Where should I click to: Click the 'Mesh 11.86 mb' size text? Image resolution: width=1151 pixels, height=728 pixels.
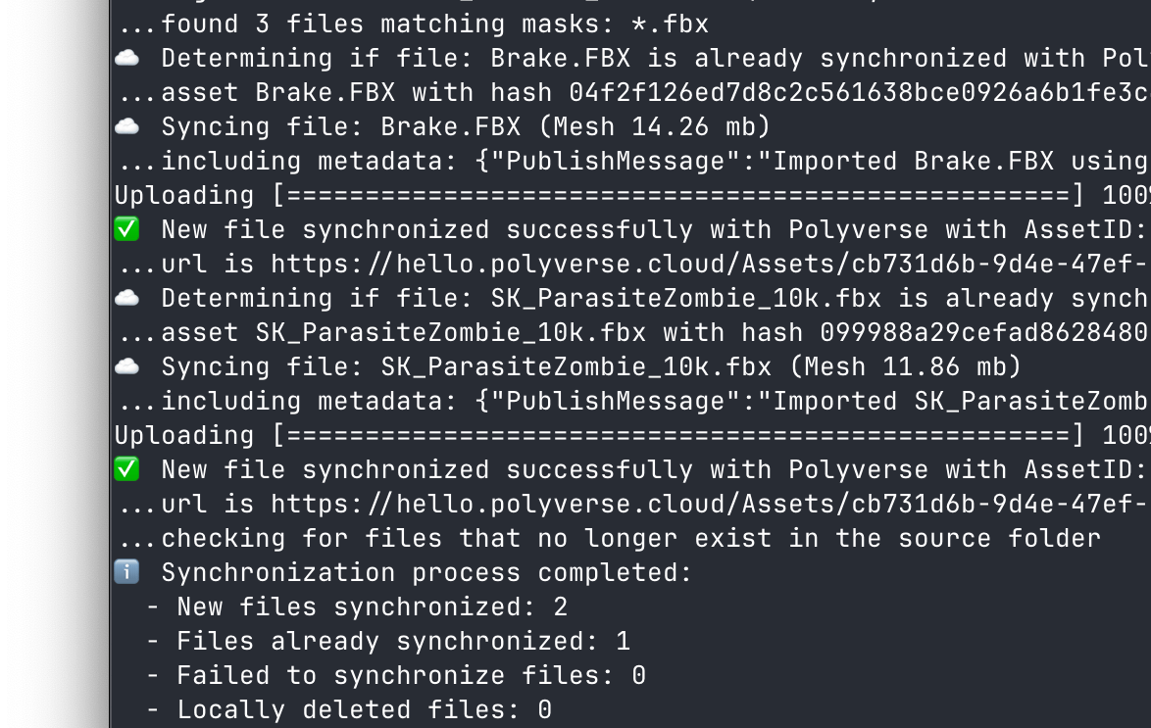(906, 366)
